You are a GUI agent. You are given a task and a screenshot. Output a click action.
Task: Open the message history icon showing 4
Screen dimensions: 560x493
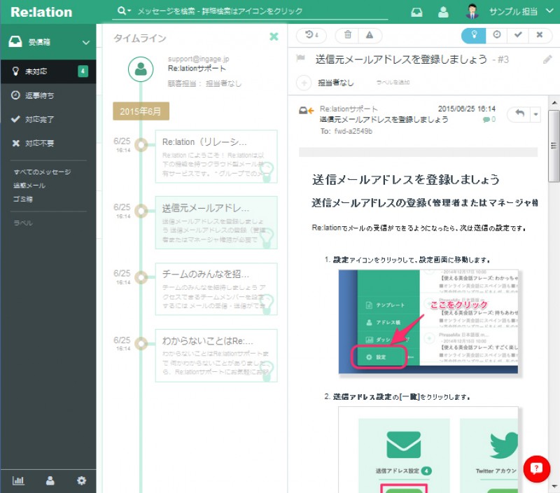point(308,35)
